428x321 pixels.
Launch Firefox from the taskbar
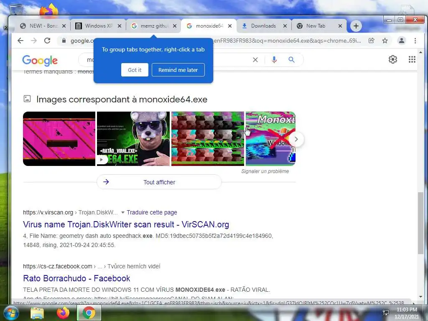click(x=63, y=313)
